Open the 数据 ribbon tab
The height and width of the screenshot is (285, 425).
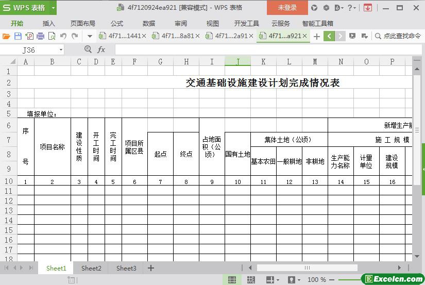pos(149,24)
